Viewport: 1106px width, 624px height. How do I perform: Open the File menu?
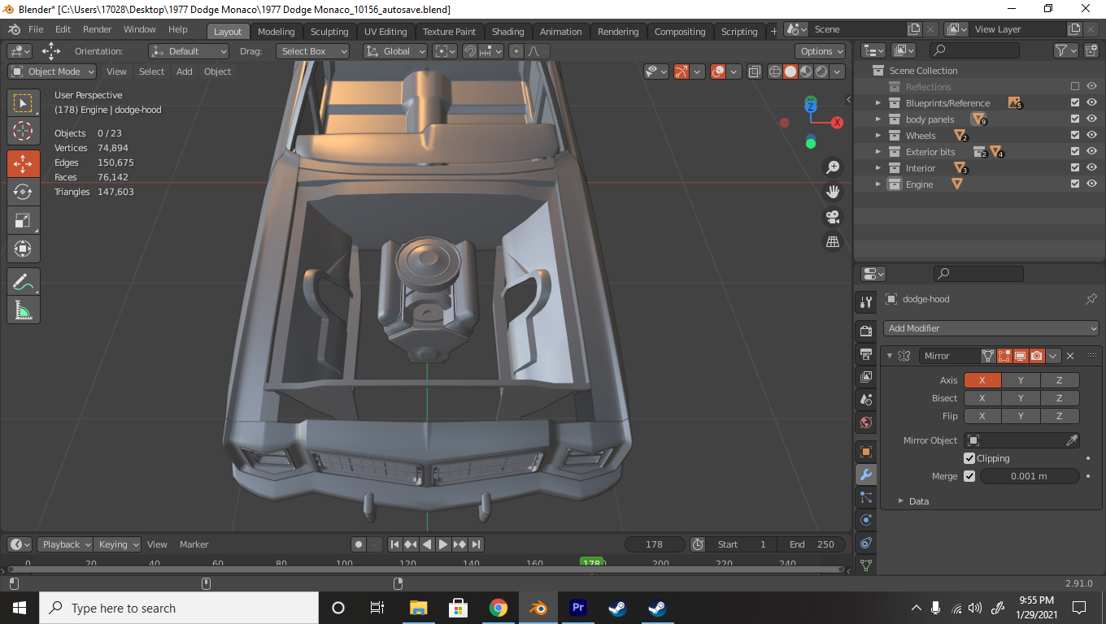click(36, 29)
